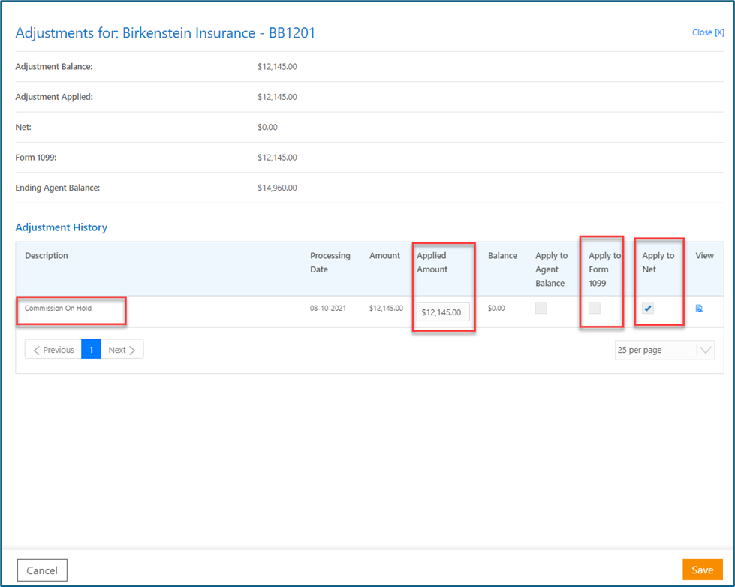Click the 08-10-2021 processing date cell
Image resolution: width=735 pixels, height=587 pixels.
[328, 309]
